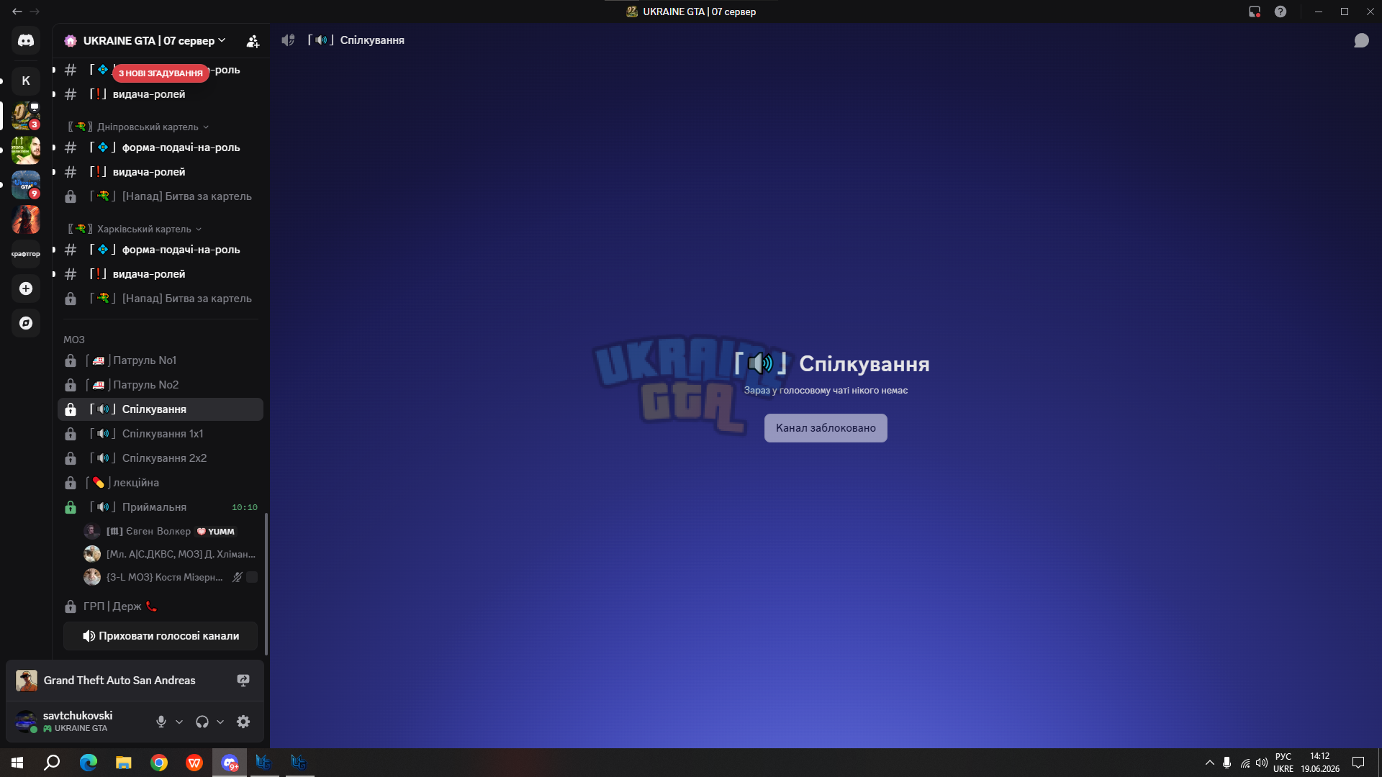Click Канал заблоковано button

826,428
